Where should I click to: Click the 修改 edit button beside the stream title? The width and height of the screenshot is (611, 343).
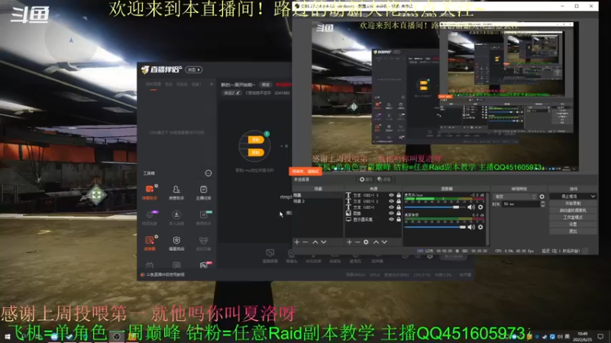pos(266,85)
